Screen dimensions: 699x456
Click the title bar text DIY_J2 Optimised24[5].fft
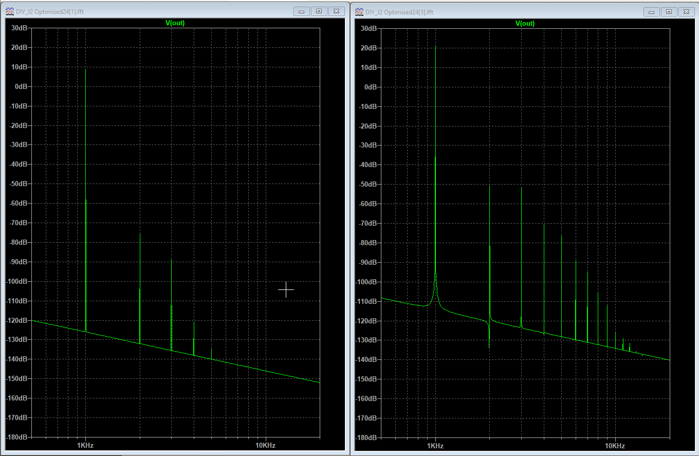[x=400, y=11]
